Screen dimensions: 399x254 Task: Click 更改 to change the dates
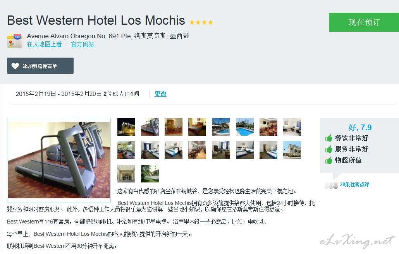(160, 94)
